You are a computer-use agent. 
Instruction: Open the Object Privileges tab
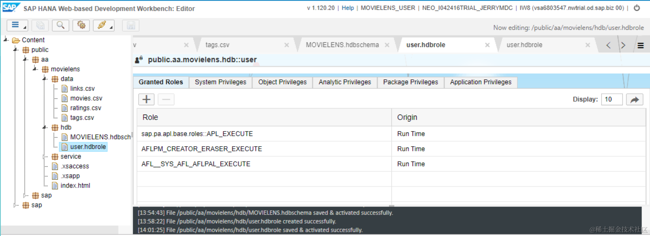tap(282, 82)
